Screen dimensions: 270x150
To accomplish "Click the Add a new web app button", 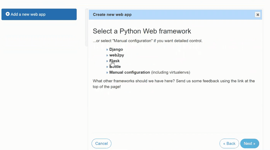I will pos(39,14).
